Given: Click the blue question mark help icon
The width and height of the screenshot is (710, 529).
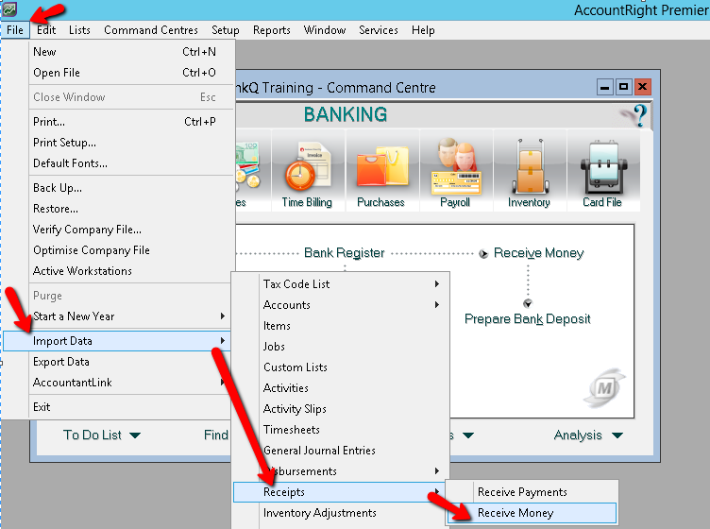Looking at the screenshot, I should [x=638, y=115].
